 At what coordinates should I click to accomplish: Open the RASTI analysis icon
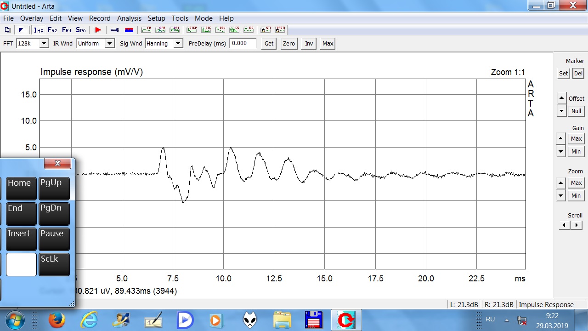click(x=280, y=30)
